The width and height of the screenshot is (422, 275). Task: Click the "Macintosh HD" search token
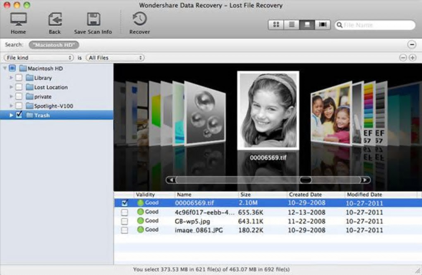[54, 45]
